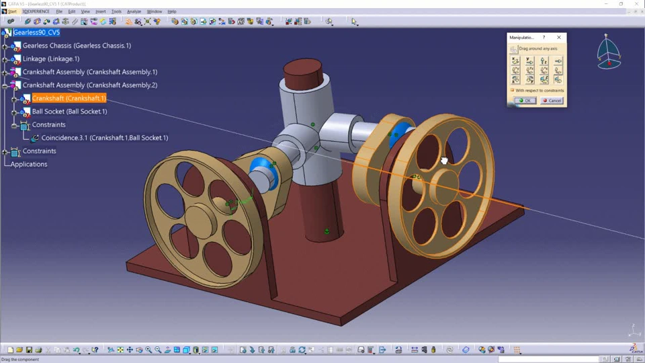Click the selection arrow icon in top toolbar
This screenshot has width=645, height=363.
(354, 22)
